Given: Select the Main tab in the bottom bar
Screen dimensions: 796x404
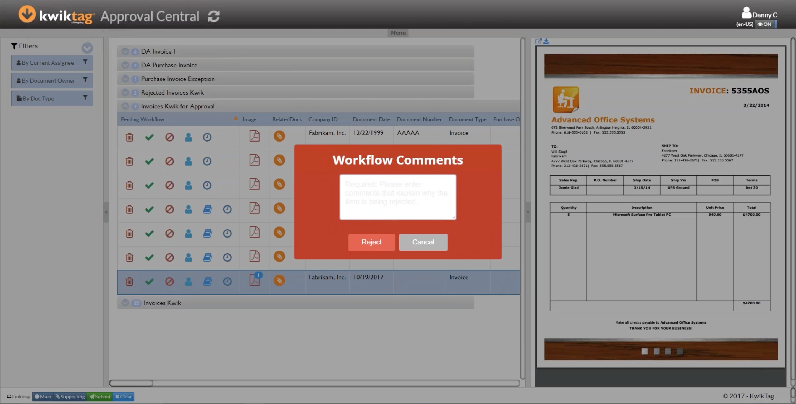Looking at the screenshot, I should point(43,397).
